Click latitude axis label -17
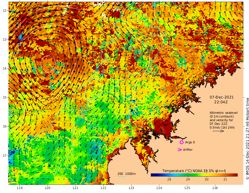Image resolution: width=249 pixels, height=193 pixels. point(4,156)
